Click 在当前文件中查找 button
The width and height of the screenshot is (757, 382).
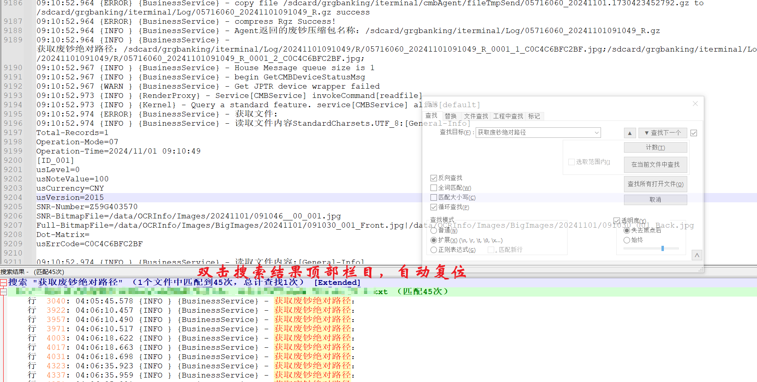tap(655, 164)
